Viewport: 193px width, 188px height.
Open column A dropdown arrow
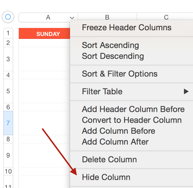click(72, 18)
